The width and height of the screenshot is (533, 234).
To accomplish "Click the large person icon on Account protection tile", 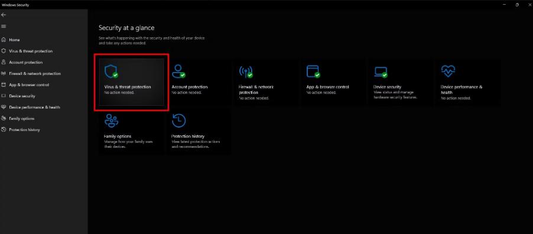I will point(178,71).
